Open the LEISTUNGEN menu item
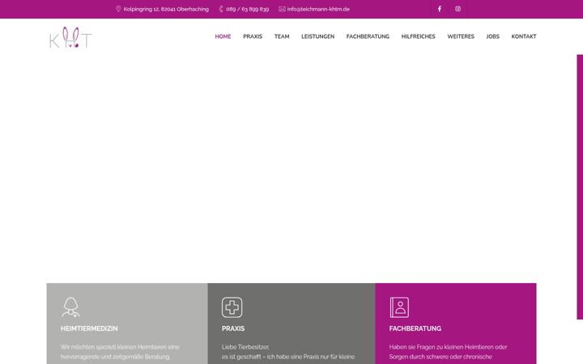The image size is (583, 364). (318, 36)
